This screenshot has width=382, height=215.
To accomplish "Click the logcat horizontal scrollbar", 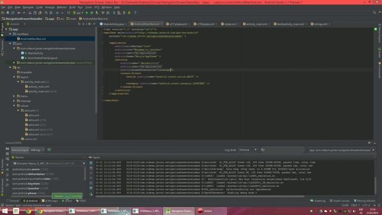I will (200, 196).
